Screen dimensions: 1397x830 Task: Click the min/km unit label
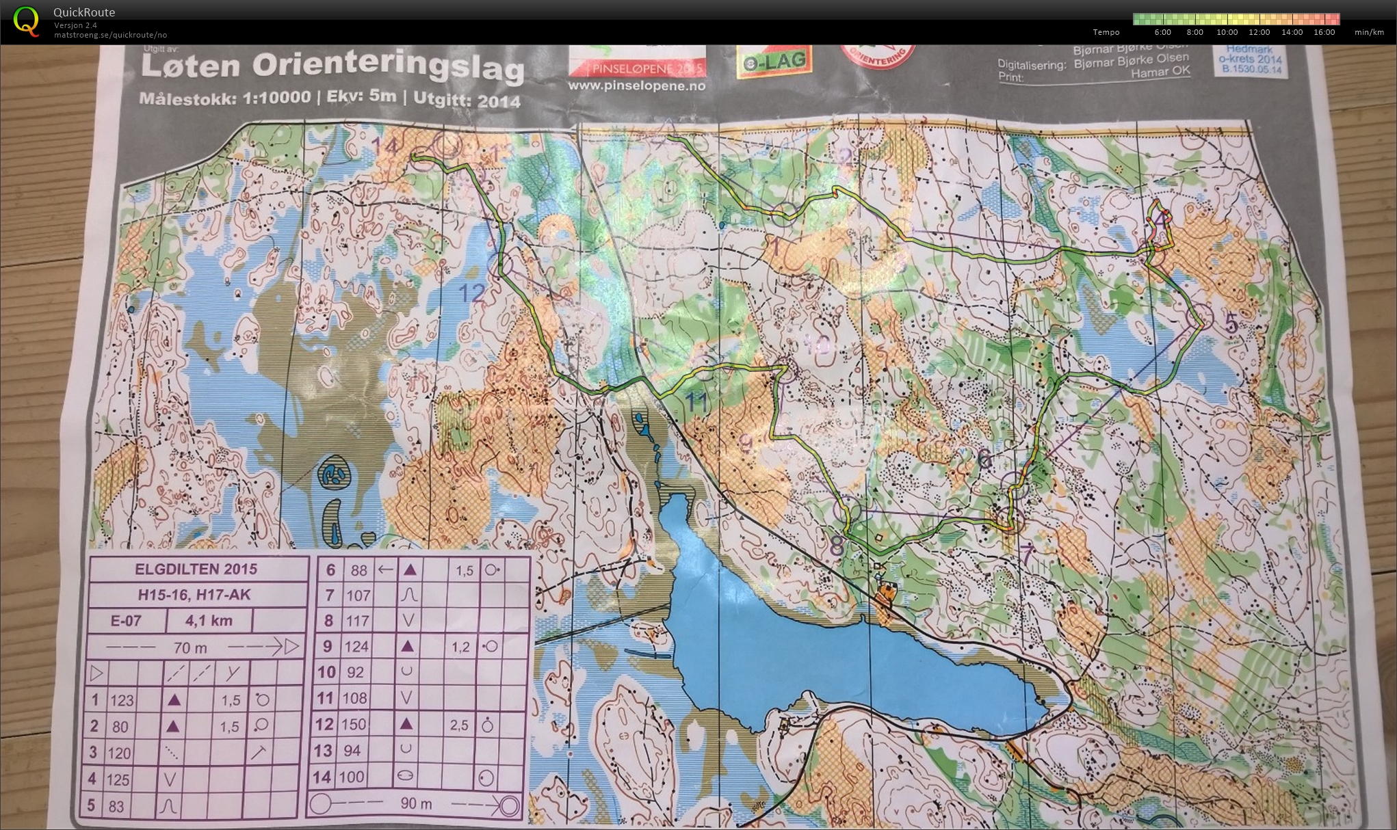pyautogui.click(x=1369, y=32)
